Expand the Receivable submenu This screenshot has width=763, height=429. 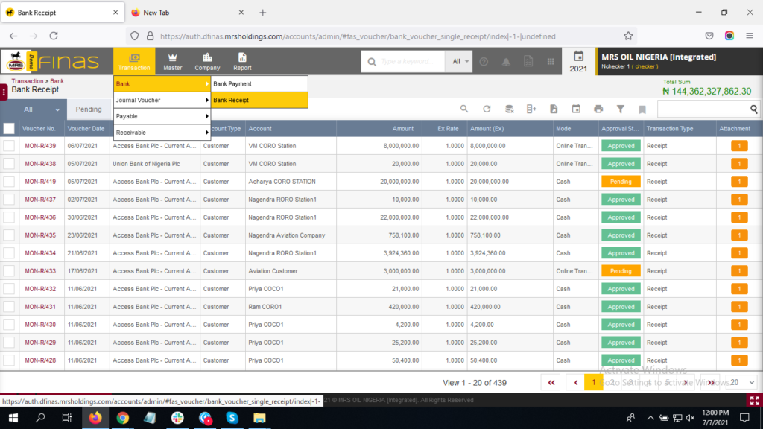tap(162, 133)
